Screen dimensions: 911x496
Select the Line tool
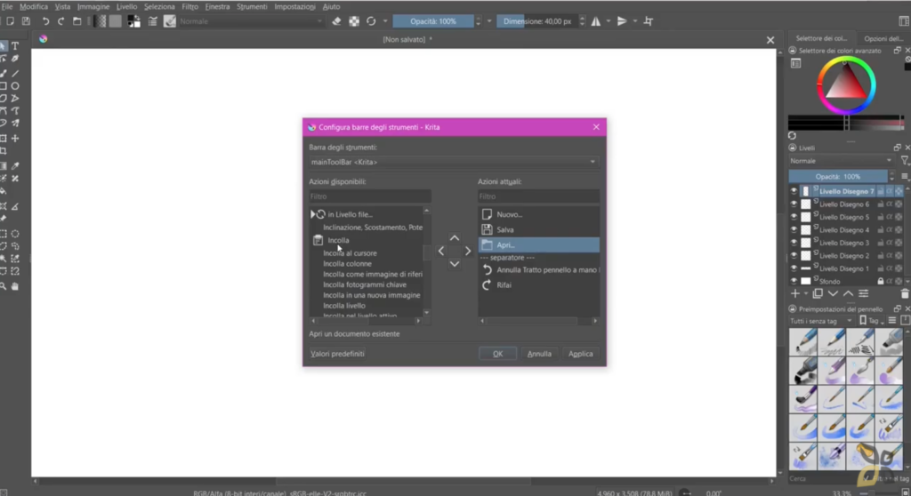point(15,73)
